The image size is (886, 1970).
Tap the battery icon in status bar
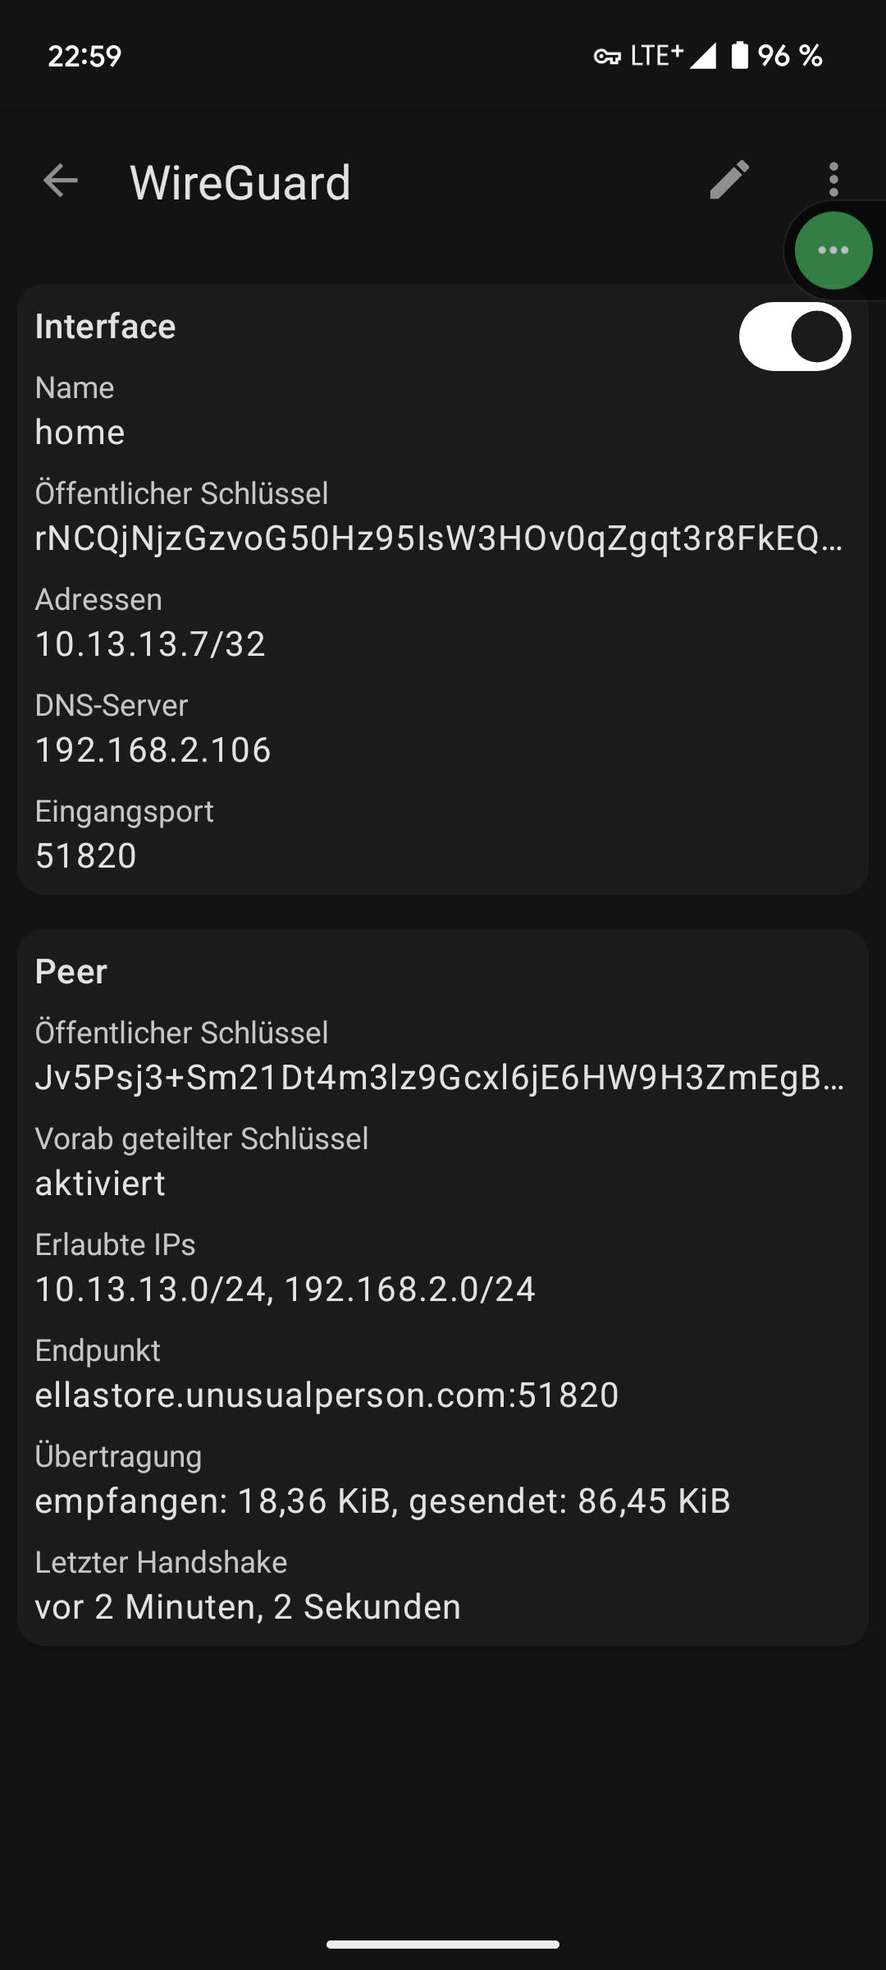(739, 55)
